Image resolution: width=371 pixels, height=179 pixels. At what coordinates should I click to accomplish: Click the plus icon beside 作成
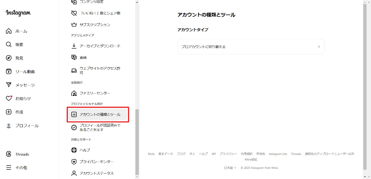click(9, 112)
